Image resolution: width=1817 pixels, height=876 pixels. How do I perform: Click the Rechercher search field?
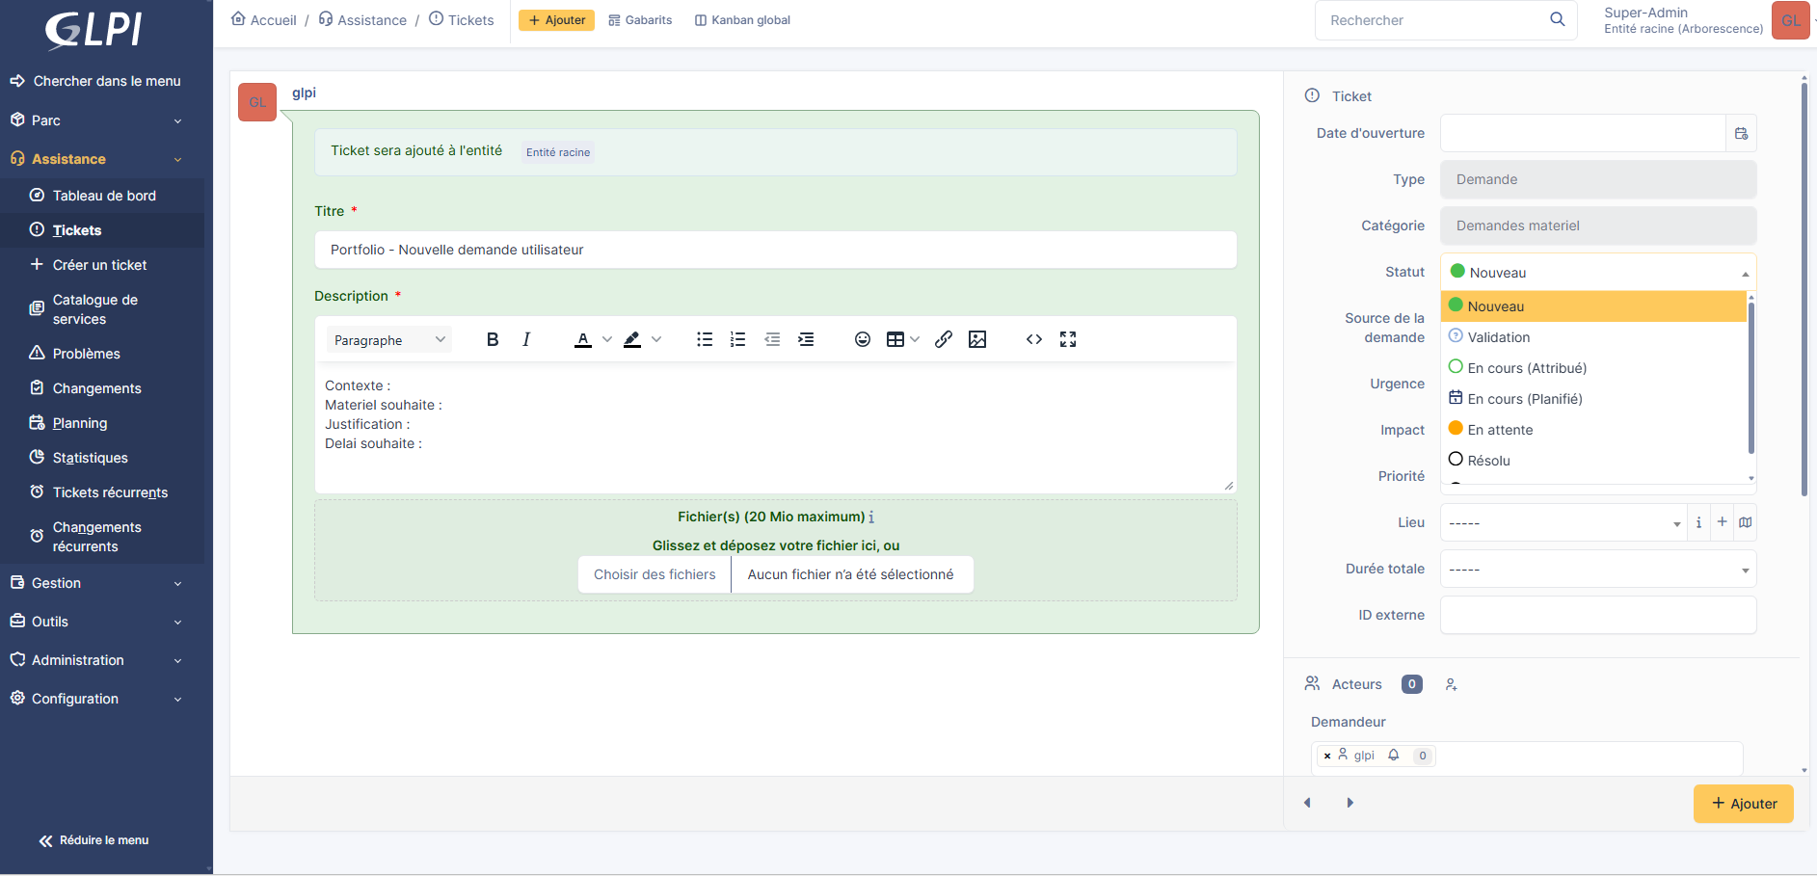(1427, 19)
